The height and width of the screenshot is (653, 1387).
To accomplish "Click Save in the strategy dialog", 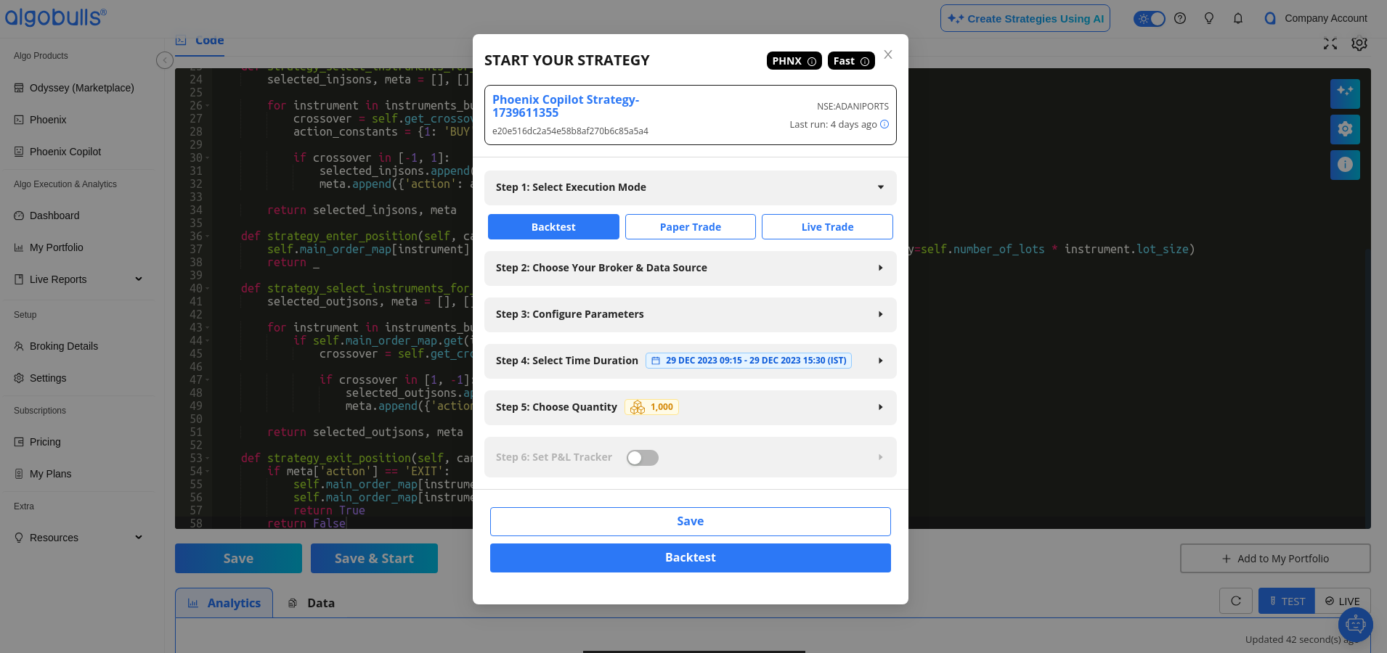I will [691, 522].
